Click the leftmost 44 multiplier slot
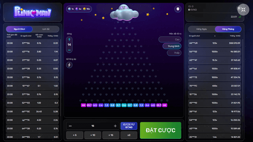Viewport: 253px width, 142px height. [83, 105]
